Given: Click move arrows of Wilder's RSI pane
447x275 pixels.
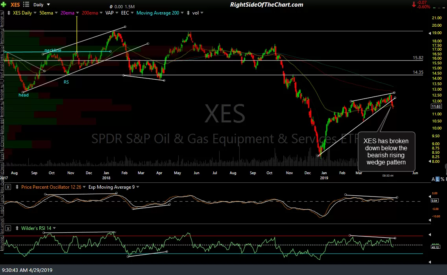Looking at the screenshot, I should pos(17,228).
